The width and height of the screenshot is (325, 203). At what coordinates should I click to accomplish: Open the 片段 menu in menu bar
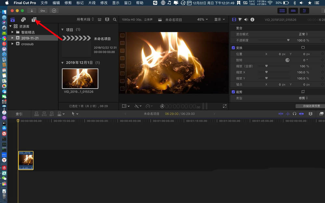[92, 3]
